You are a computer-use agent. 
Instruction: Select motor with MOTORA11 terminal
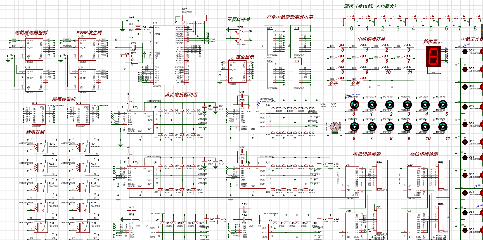pos(354,105)
